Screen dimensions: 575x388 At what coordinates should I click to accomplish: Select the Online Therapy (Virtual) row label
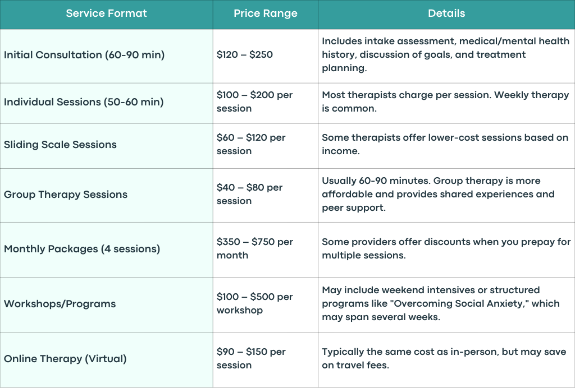[65, 359]
